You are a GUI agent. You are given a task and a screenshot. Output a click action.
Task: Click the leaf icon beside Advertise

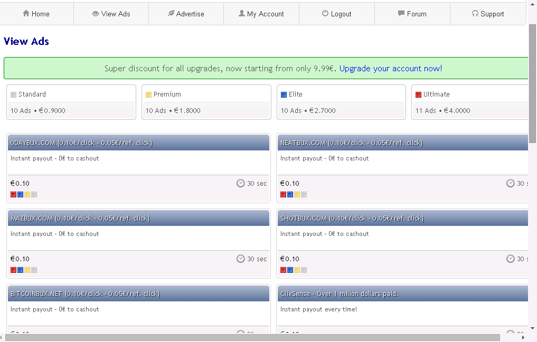pyautogui.click(x=171, y=13)
